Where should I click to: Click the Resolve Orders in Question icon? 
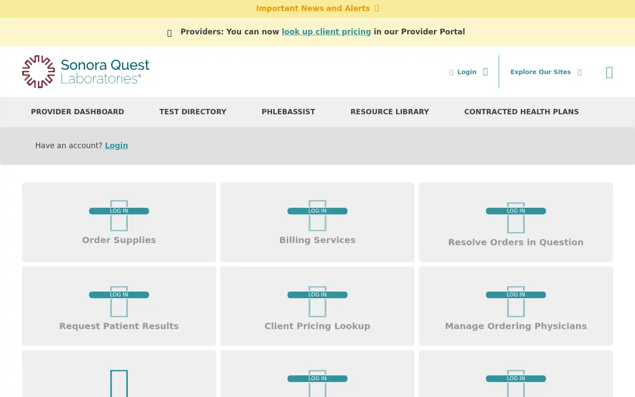coord(516,218)
